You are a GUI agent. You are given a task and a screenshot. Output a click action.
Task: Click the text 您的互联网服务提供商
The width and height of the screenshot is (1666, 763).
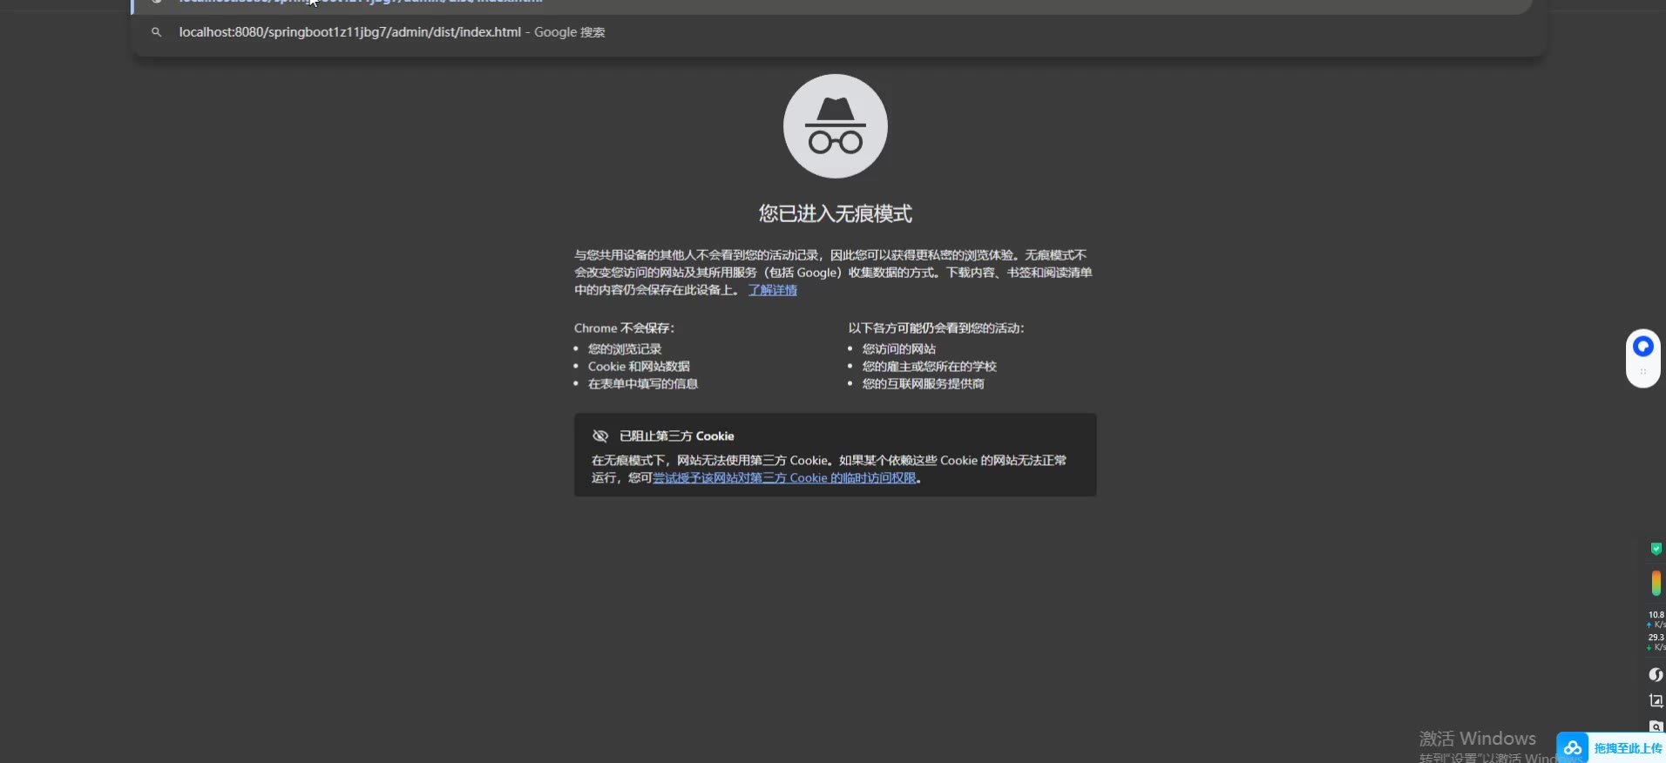click(x=924, y=384)
